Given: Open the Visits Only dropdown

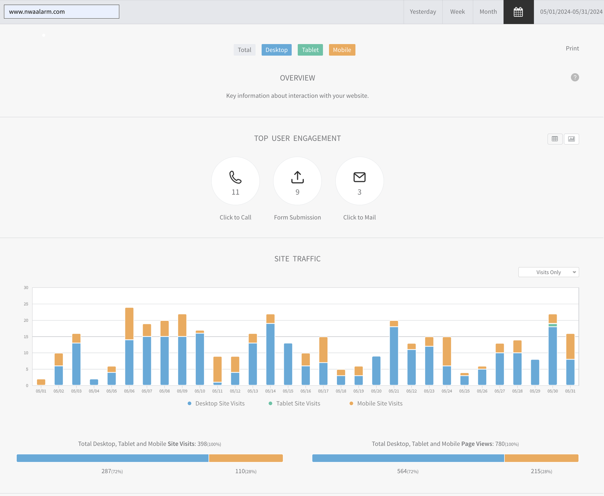Looking at the screenshot, I should click(548, 272).
